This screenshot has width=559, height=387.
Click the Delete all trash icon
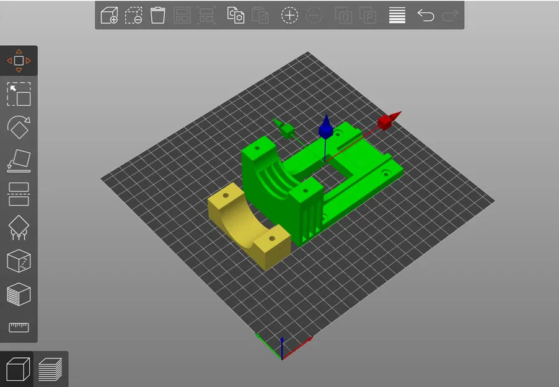click(x=157, y=15)
